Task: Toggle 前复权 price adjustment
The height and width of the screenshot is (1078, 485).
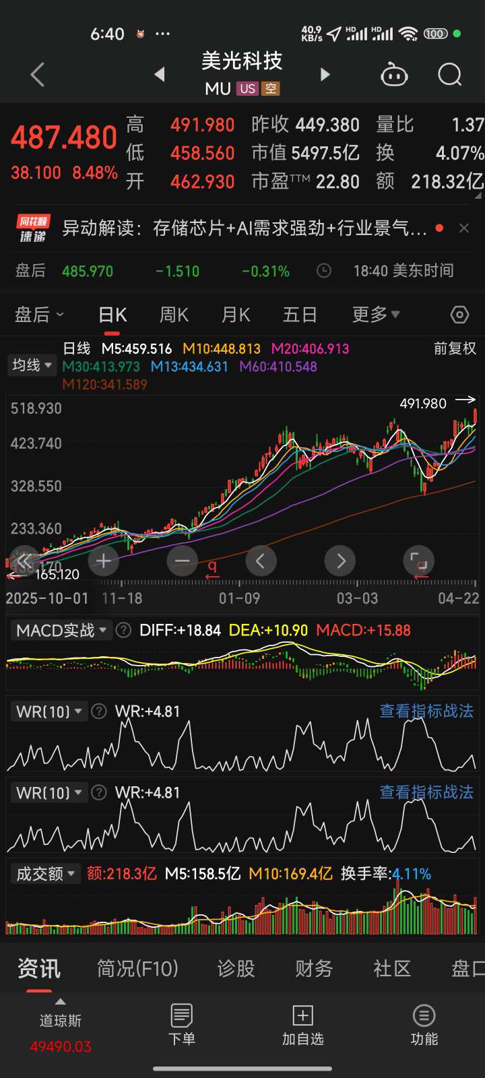Action: pyautogui.click(x=455, y=348)
